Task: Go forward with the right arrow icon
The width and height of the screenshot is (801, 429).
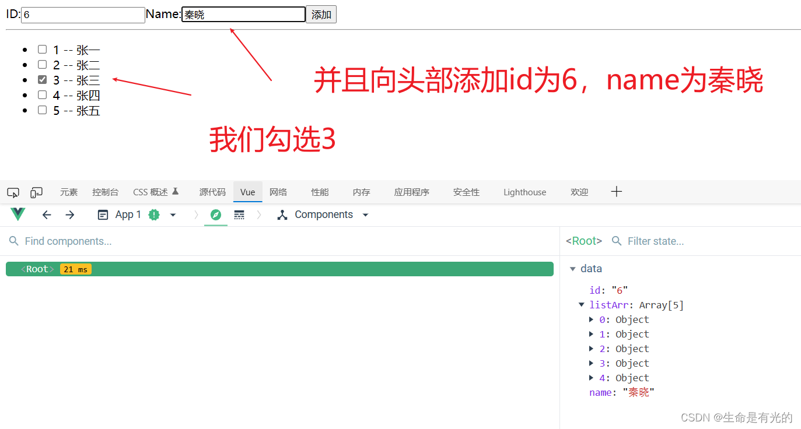Action: (70, 215)
